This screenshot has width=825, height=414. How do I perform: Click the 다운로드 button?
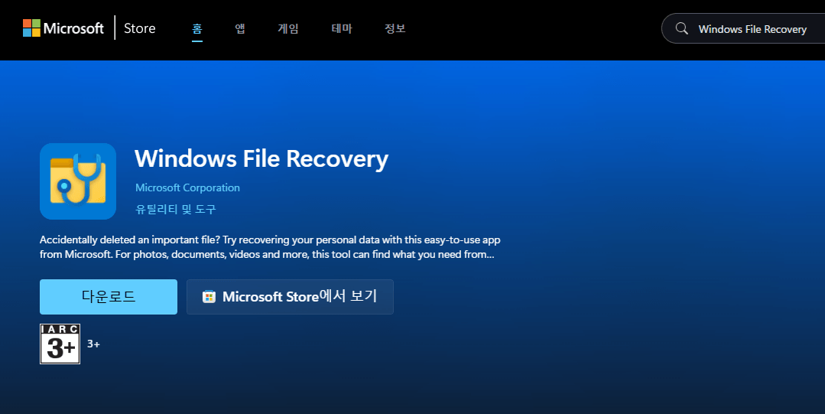(109, 297)
